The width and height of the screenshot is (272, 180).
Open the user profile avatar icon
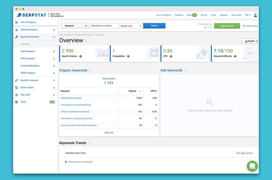255,15
